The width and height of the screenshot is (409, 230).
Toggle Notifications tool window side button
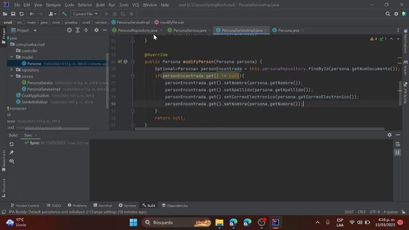406,41
